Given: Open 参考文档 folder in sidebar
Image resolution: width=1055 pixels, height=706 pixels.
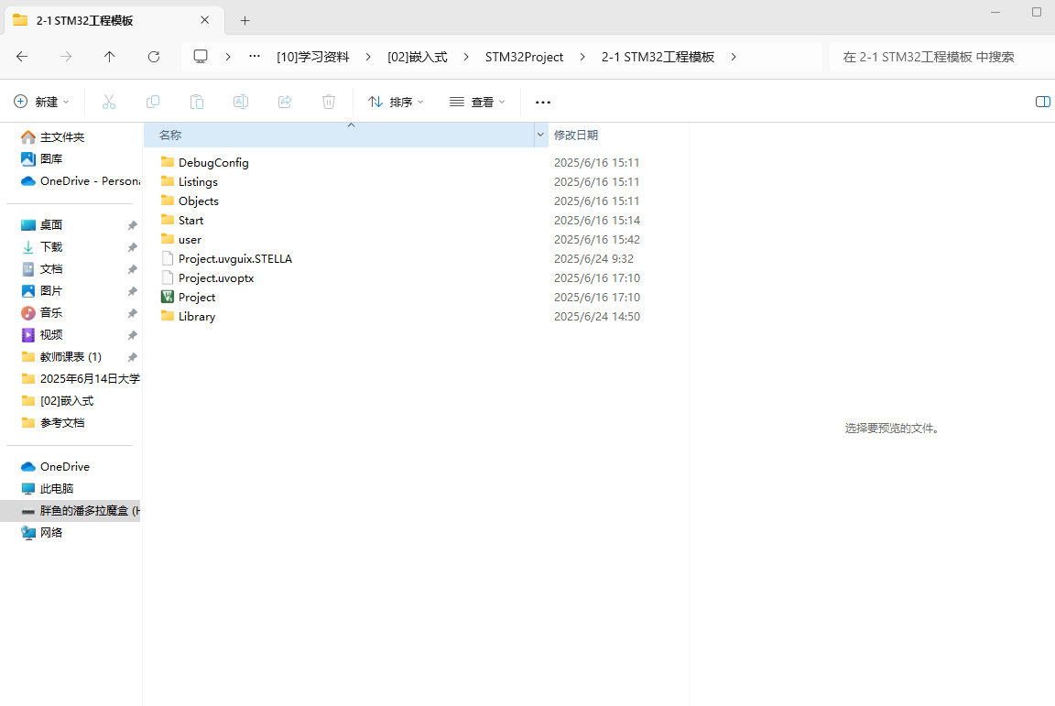Looking at the screenshot, I should tap(62, 423).
